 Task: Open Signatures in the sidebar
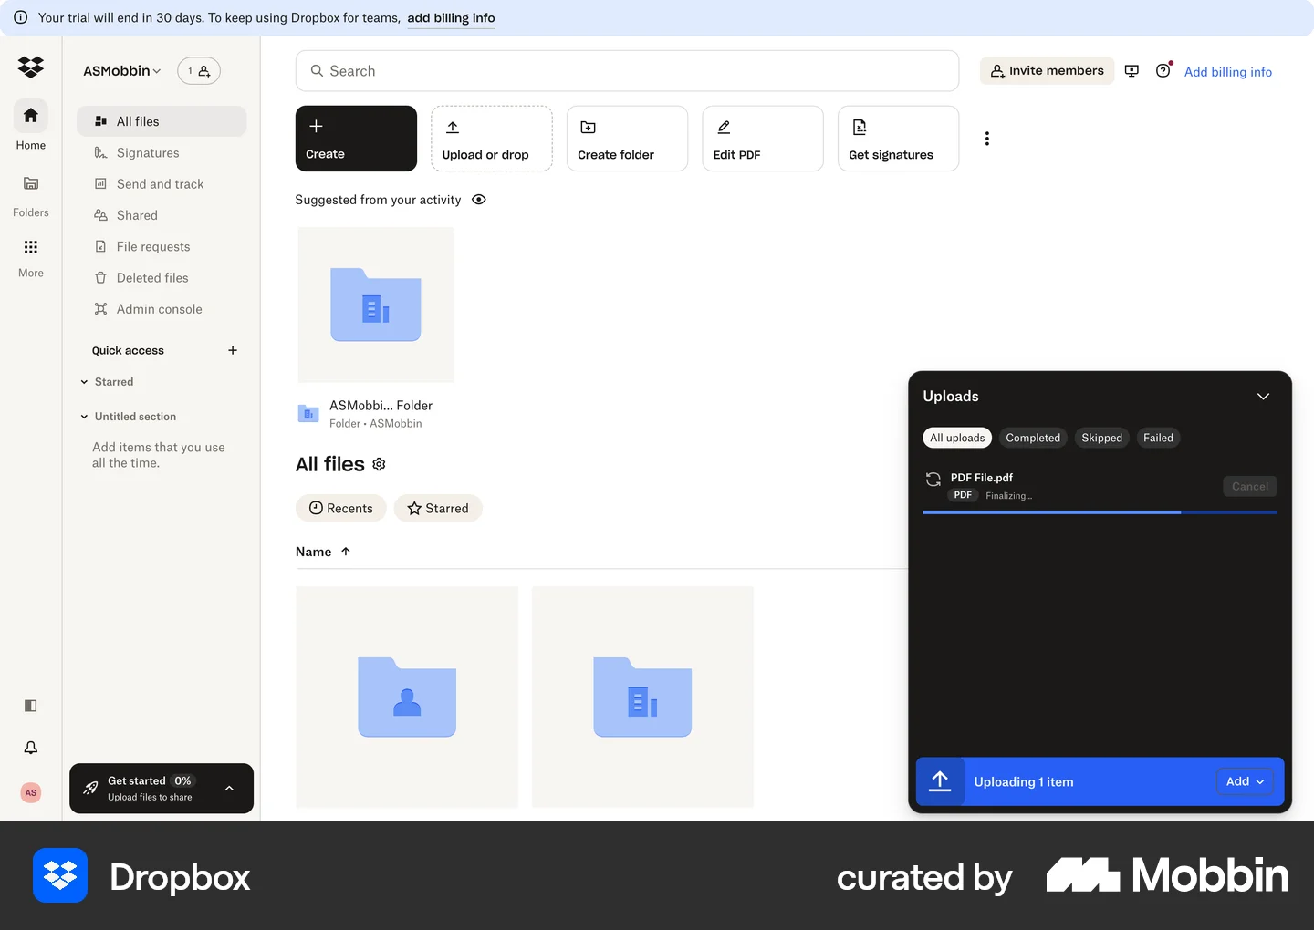(x=162, y=152)
